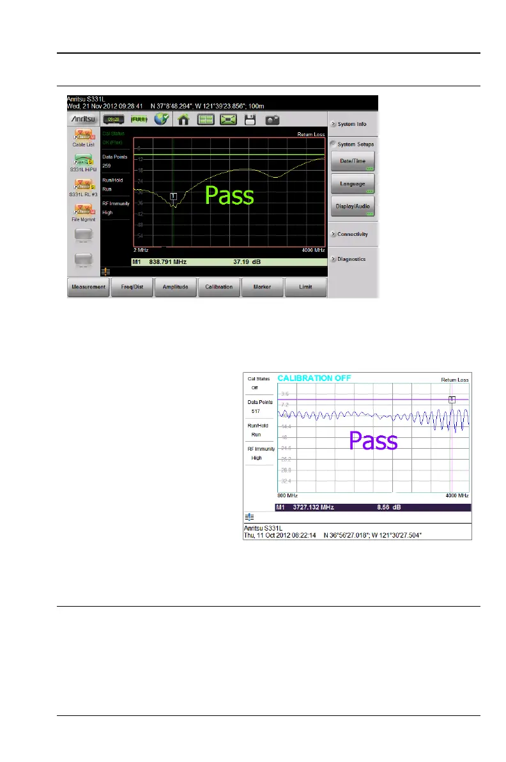The image size is (506, 762).
Task: Open the Amplitude main menu
Action: tap(175, 287)
